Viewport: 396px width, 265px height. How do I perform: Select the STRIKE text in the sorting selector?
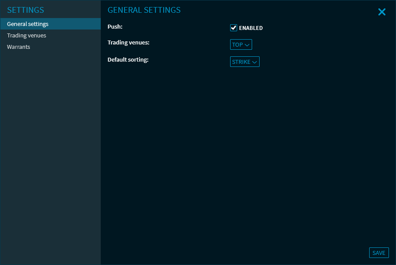coord(241,62)
